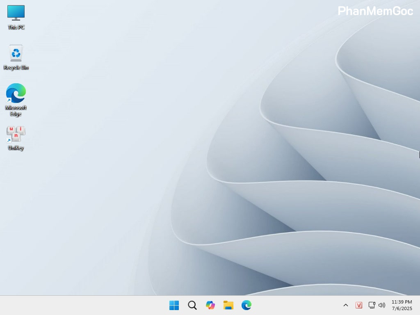Toggle UniKey Vietnamese input mode in system tray
Viewport: 420px width, 315px height.
(359, 305)
